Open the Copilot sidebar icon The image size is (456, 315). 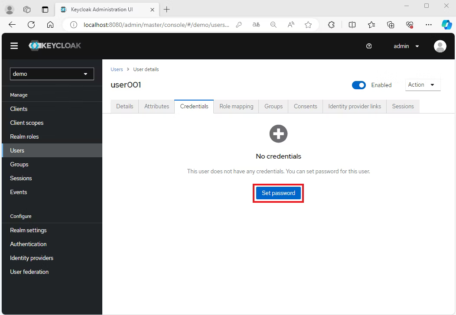446,25
